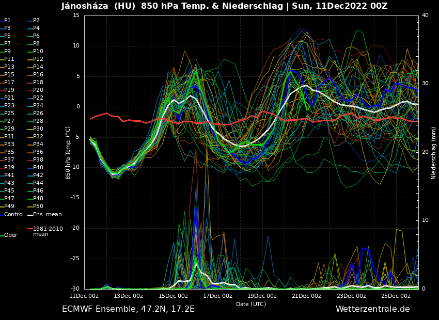Click the Control legend label
The image size is (439, 320).
pos(14,214)
